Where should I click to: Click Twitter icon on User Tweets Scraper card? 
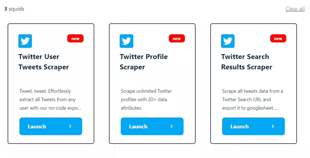(25, 41)
